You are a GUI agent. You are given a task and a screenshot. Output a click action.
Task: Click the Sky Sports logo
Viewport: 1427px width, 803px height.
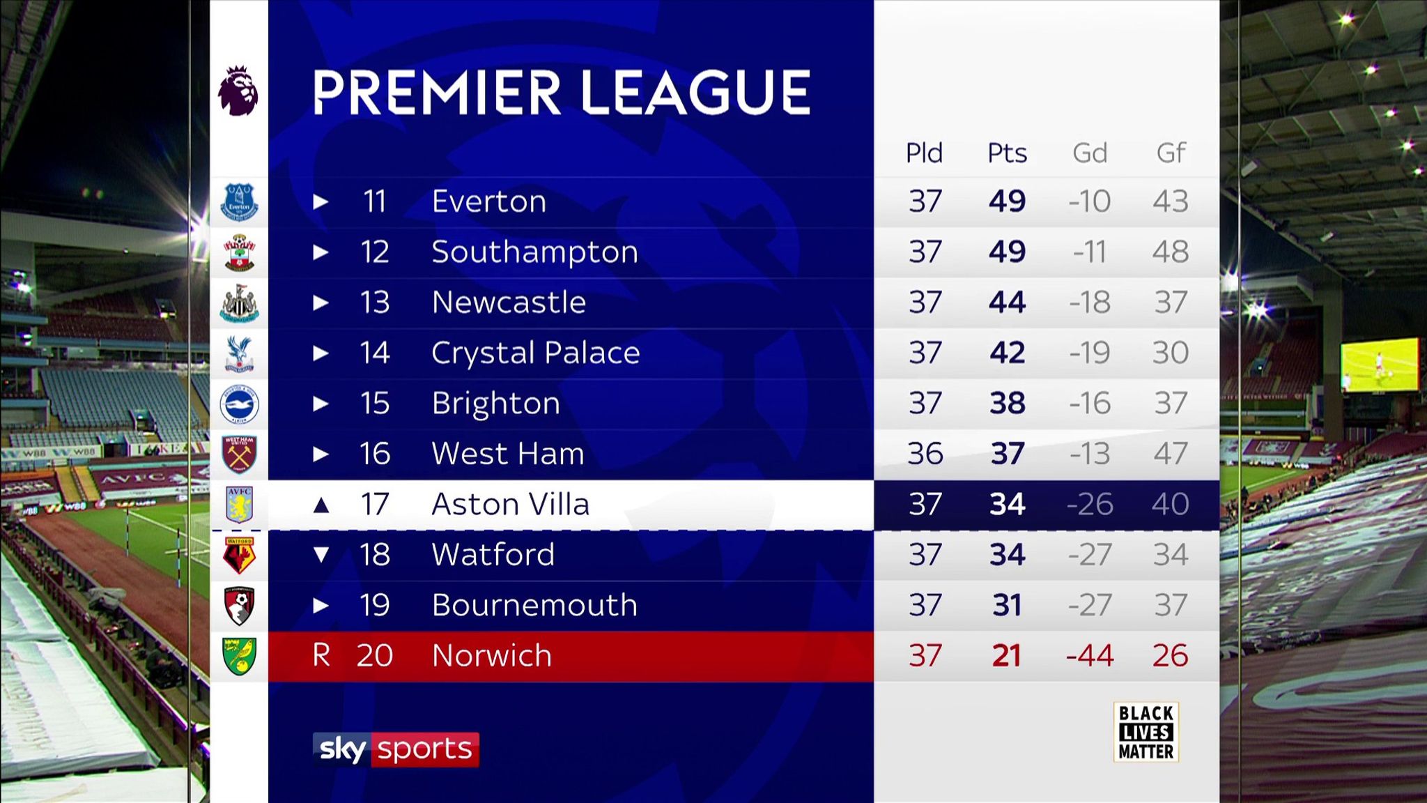coord(396,749)
